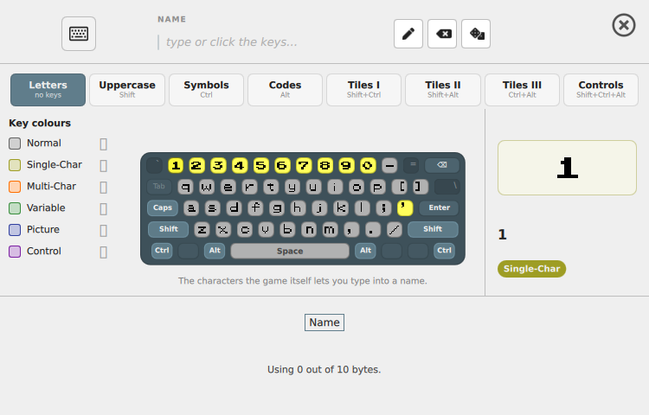Click the backspace delete icon next to pencil
The width and height of the screenshot is (649, 415).
coord(442,34)
